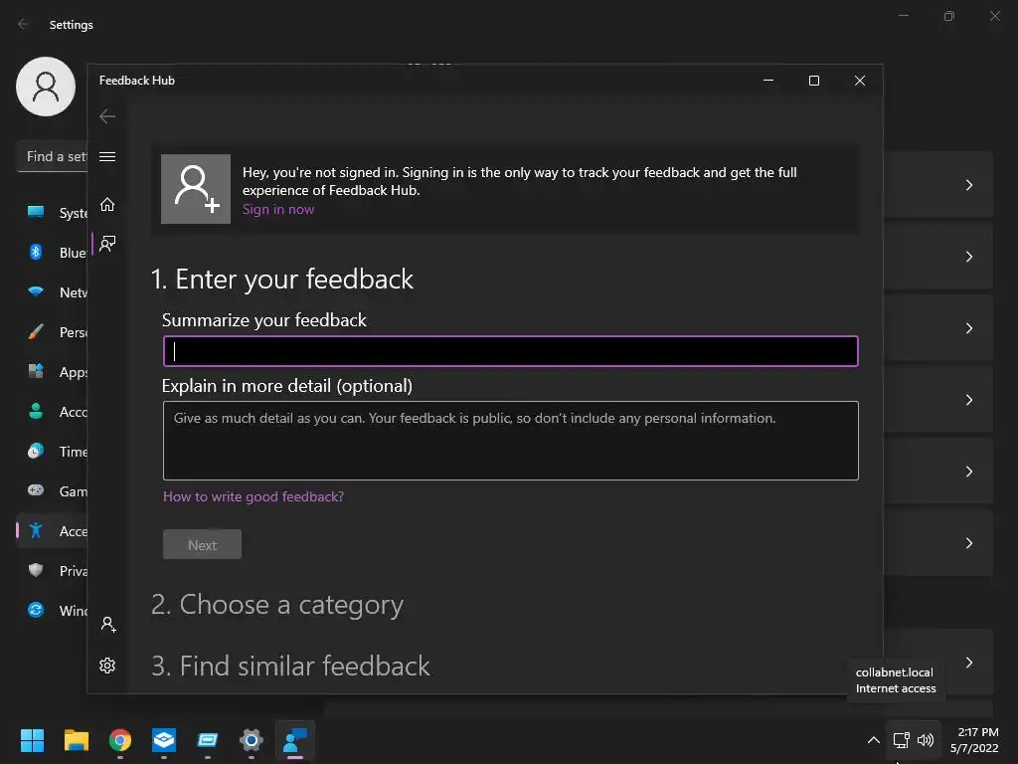Expand sixth Settings row chevron
The image size is (1018, 764).
pyautogui.click(x=968, y=542)
